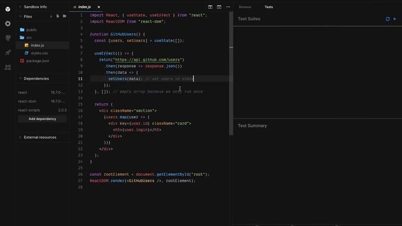The height and width of the screenshot is (226, 402).
Task: Select the Tests tab
Action: (x=269, y=7)
